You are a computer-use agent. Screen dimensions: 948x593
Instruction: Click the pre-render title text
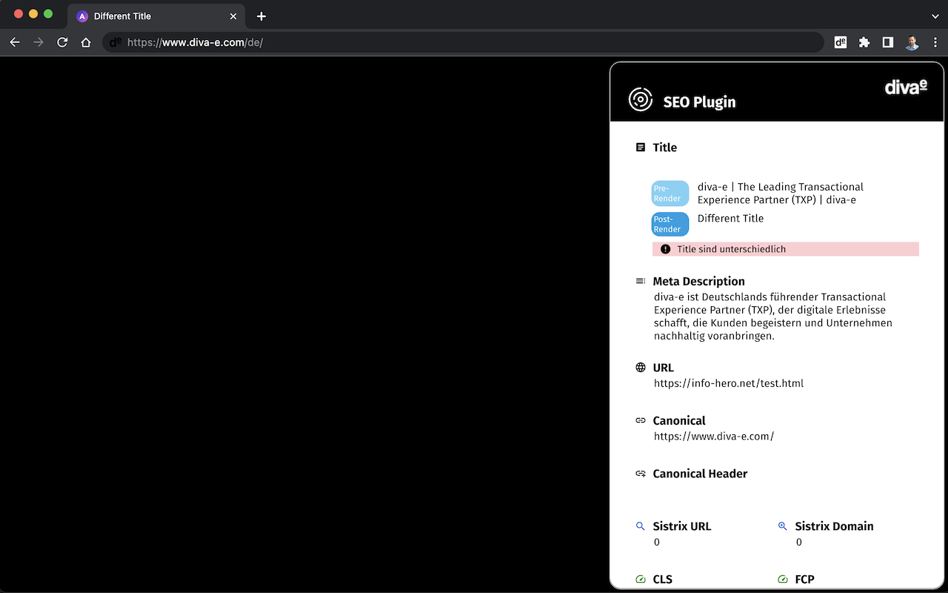[781, 193]
